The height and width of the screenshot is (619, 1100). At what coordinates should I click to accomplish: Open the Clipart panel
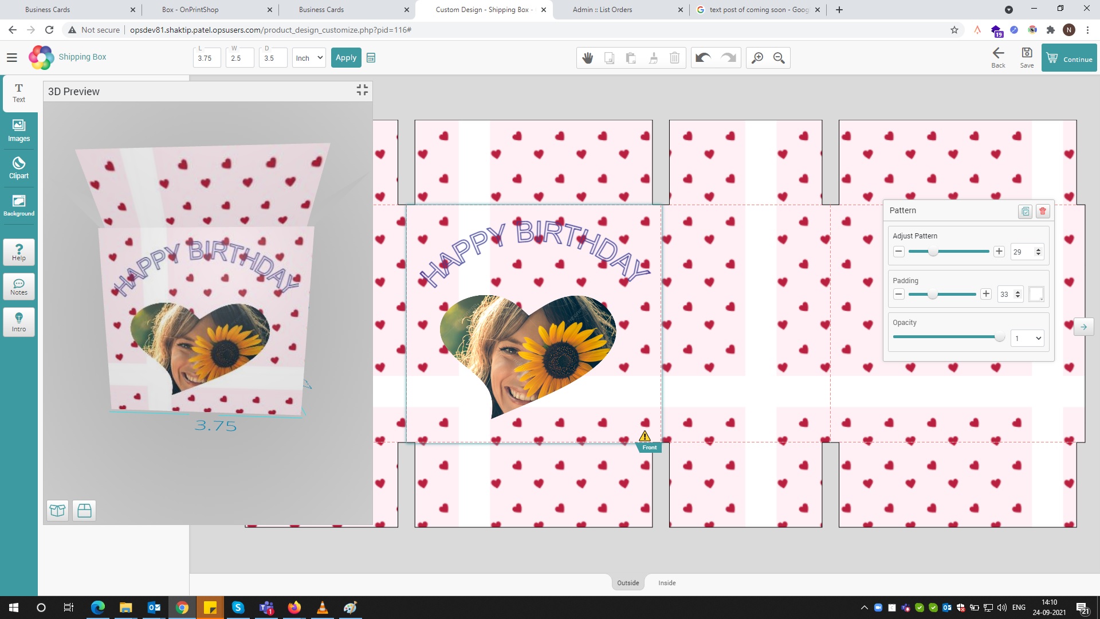pos(19,168)
